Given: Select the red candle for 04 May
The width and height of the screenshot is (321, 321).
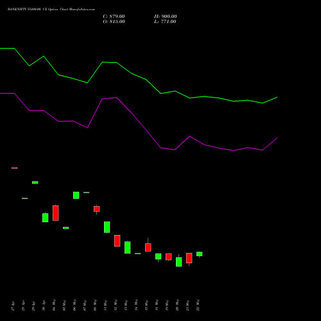Looking at the screenshot, I should click(x=56, y=213).
